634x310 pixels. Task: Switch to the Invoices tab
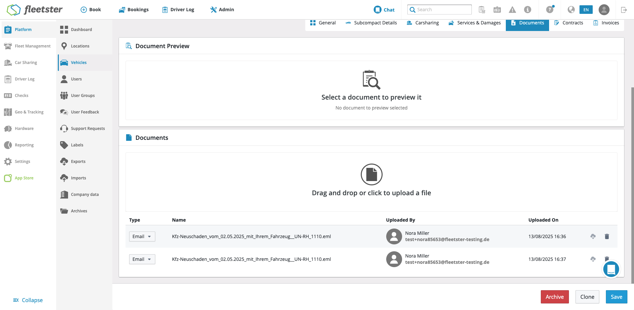[x=606, y=23]
